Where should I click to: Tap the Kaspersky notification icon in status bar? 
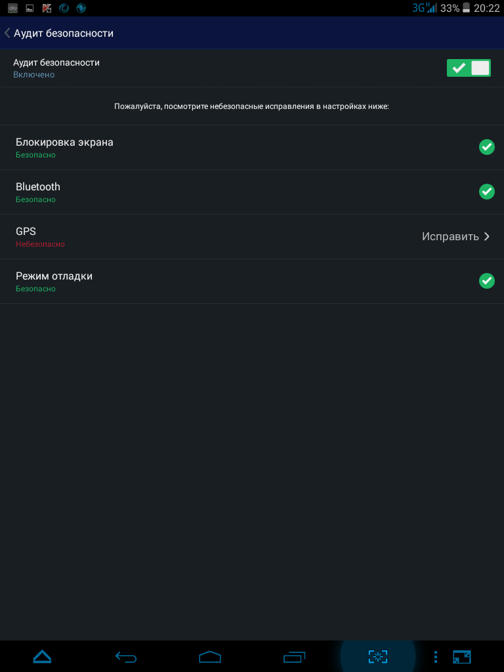tap(47, 8)
